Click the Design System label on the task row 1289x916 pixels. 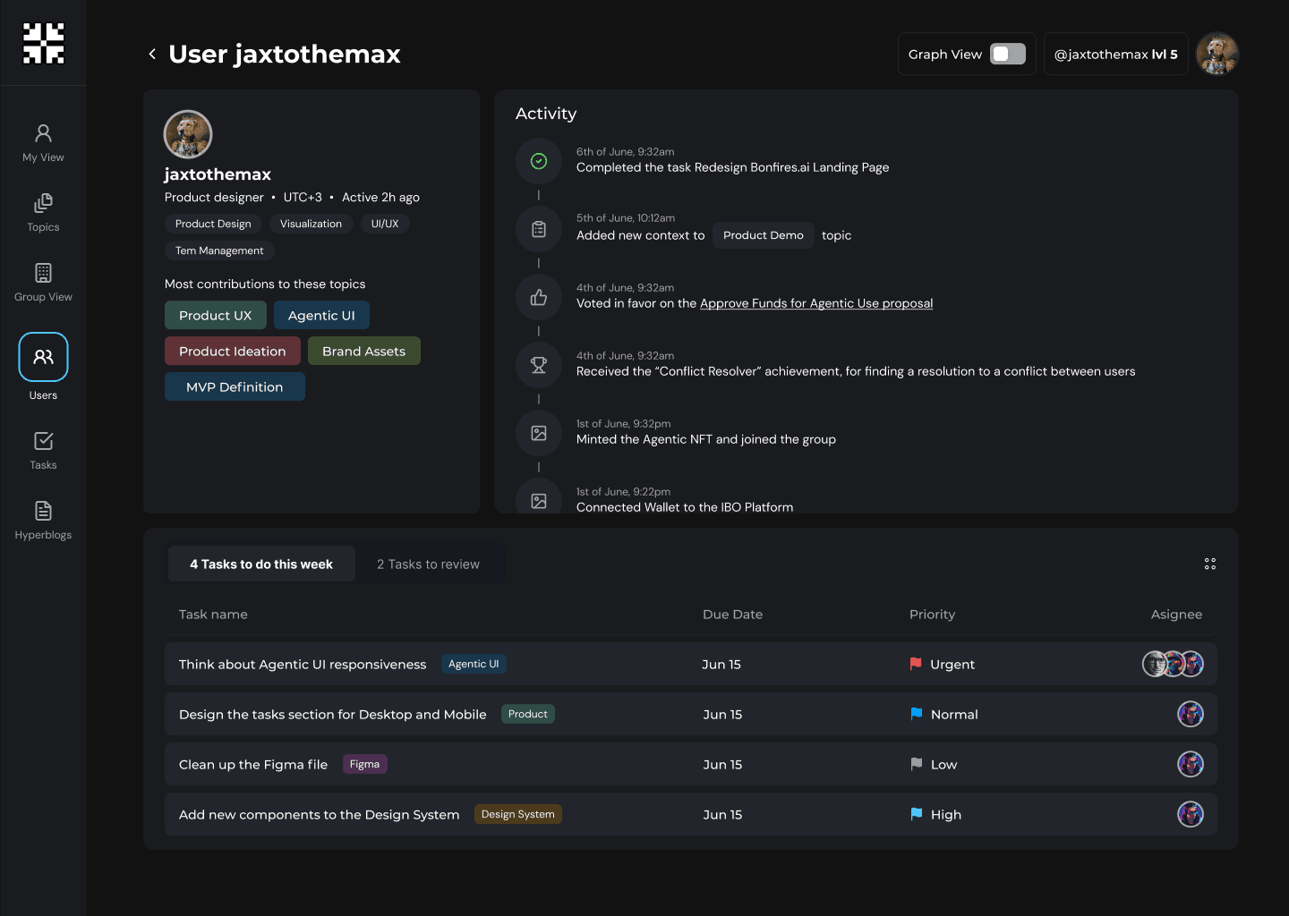517,814
